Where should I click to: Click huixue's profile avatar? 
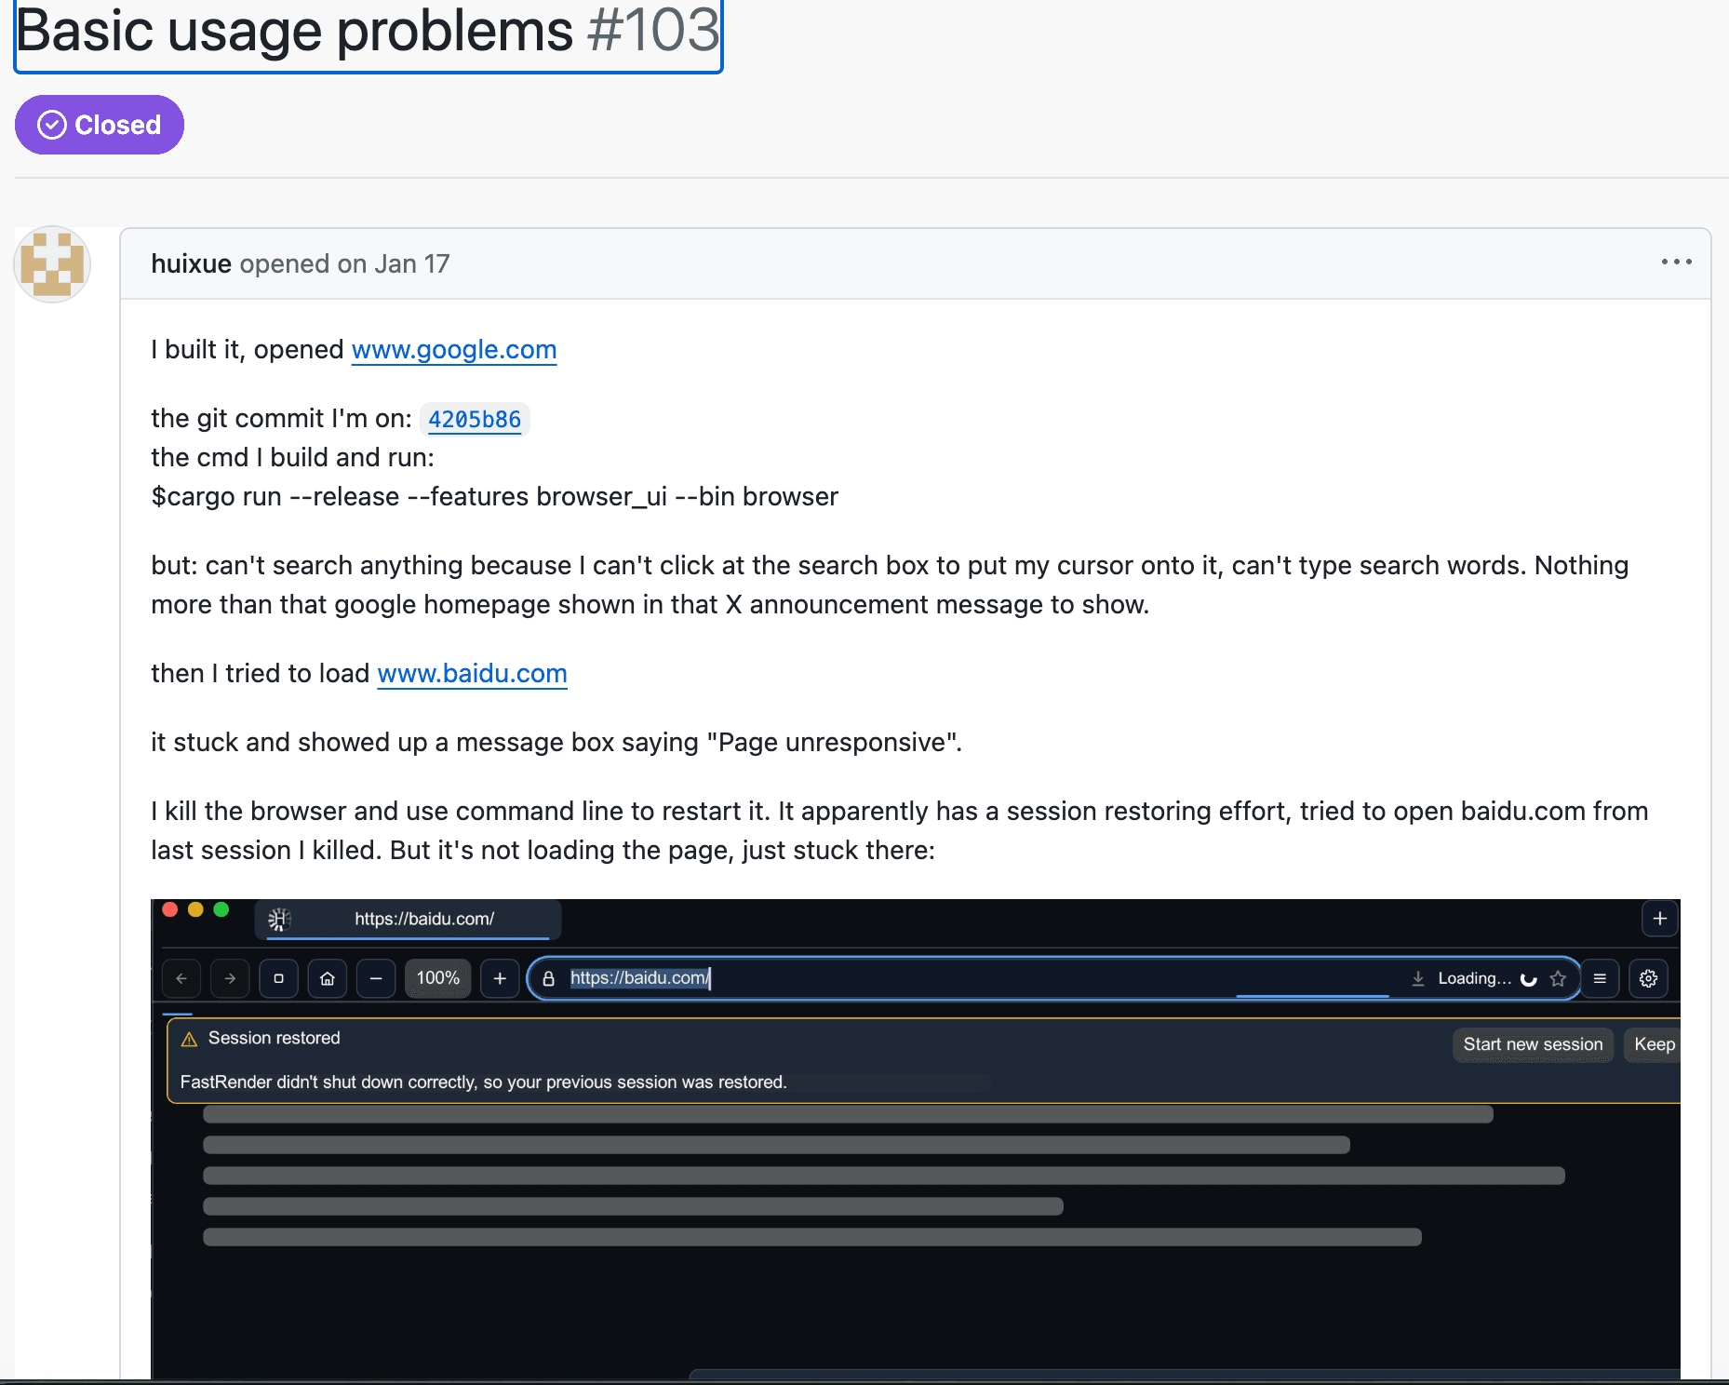(x=52, y=264)
